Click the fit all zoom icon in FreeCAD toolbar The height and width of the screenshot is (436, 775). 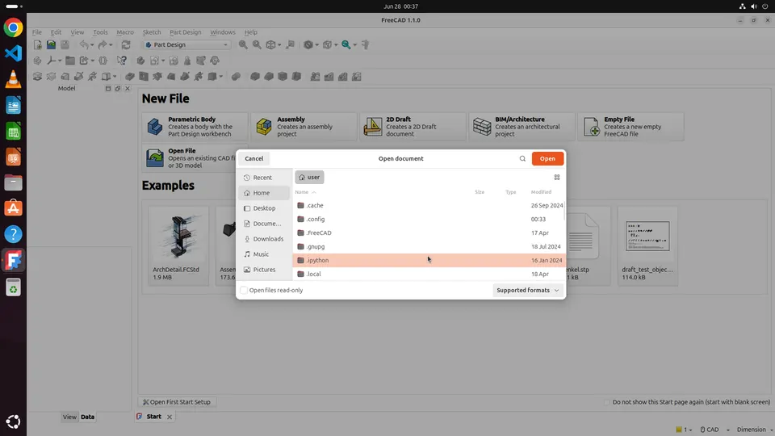click(243, 45)
